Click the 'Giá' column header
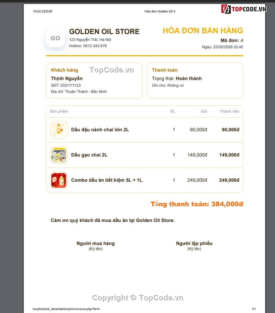The height and width of the screenshot is (313, 275). pos(204,111)
